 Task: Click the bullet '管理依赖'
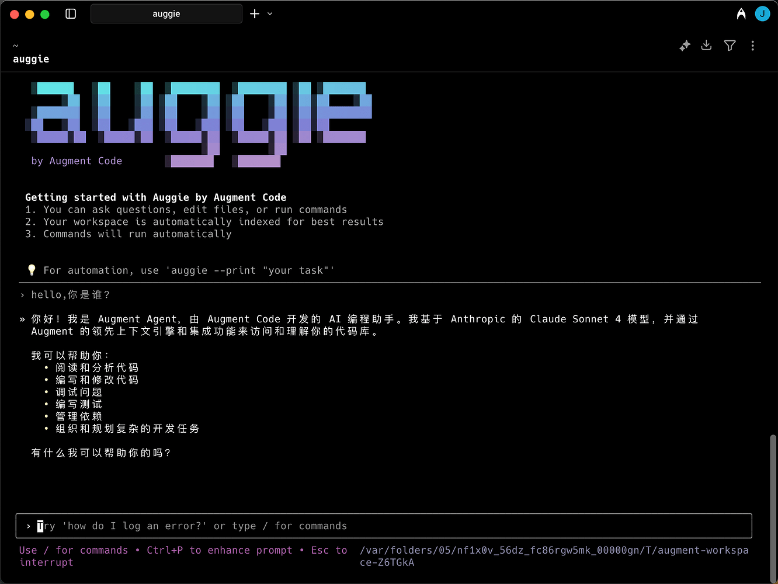[79, 416]
